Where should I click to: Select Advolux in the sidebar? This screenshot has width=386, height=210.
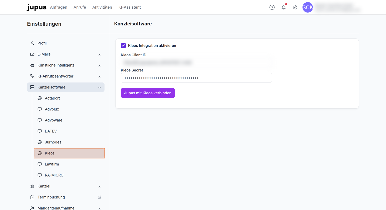point(69,109)
